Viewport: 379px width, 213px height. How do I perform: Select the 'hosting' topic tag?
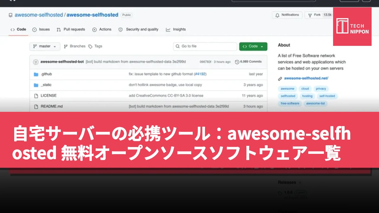307,96
